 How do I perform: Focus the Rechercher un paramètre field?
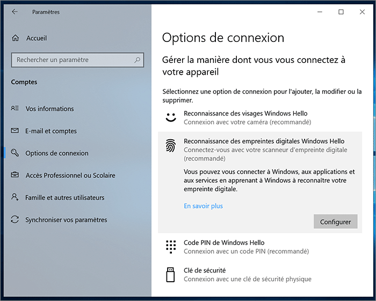pyautogui.click(x=73, y=60)
